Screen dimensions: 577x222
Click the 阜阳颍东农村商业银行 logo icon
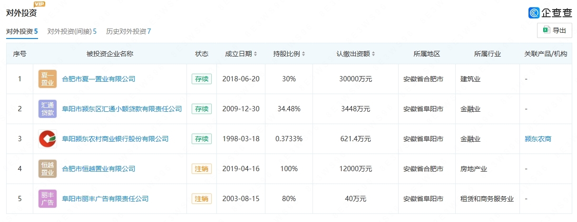pos(48,139)
